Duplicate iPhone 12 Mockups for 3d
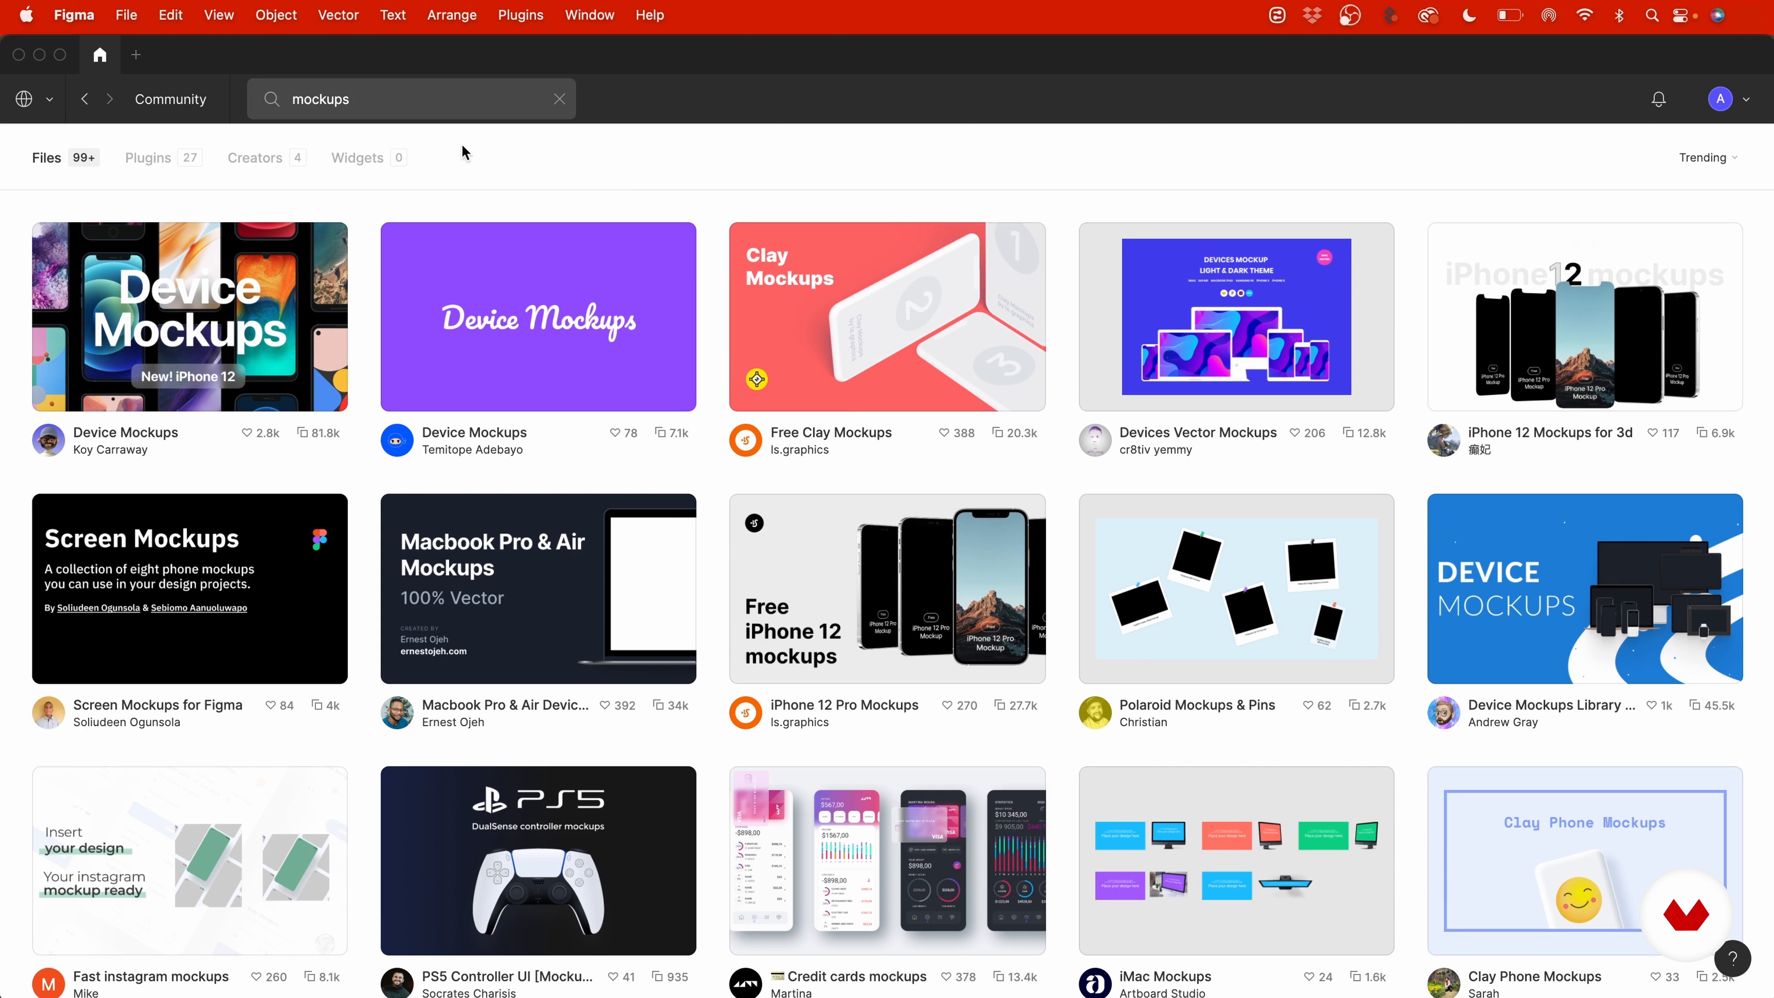This screenshot has width=1774, height=998. 1701,432
